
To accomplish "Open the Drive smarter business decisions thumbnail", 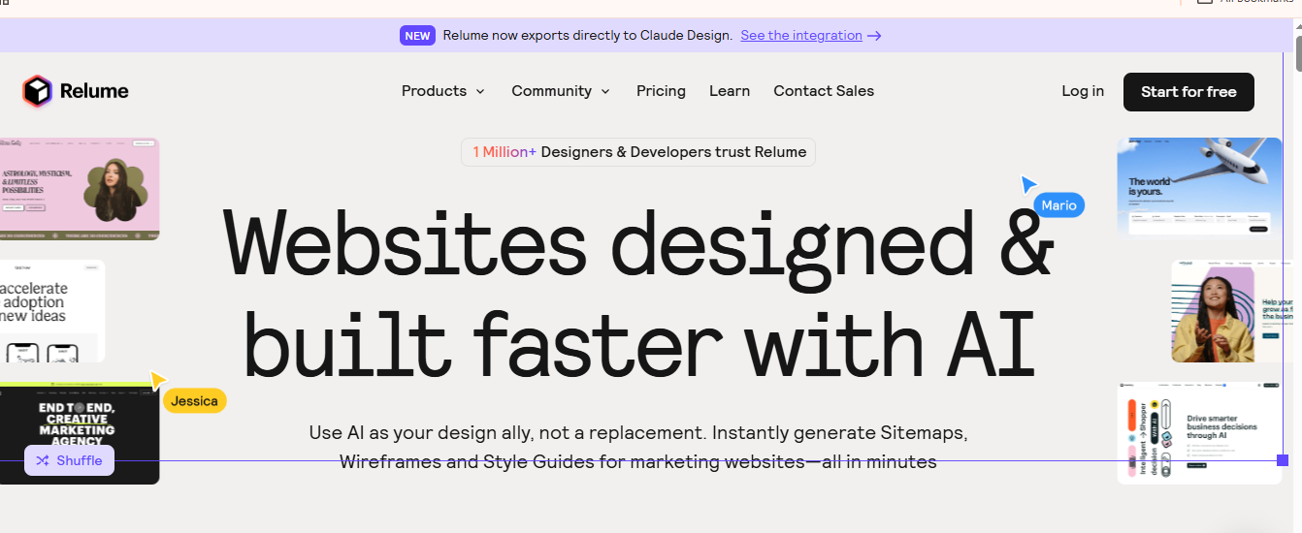I will [1199, 433].
